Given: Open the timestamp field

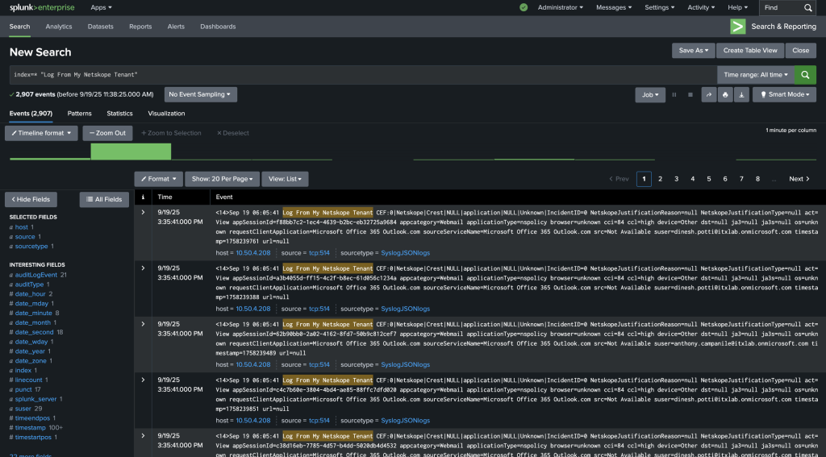Looking at the screenshot, I should click(30, 427).
